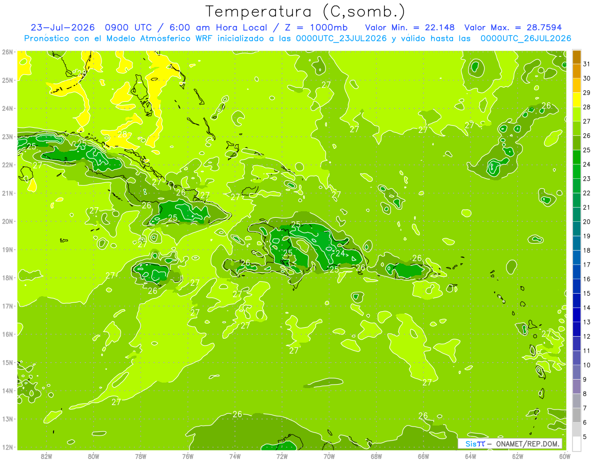Click the legend value 18 on the color scale

coord(586,250)
